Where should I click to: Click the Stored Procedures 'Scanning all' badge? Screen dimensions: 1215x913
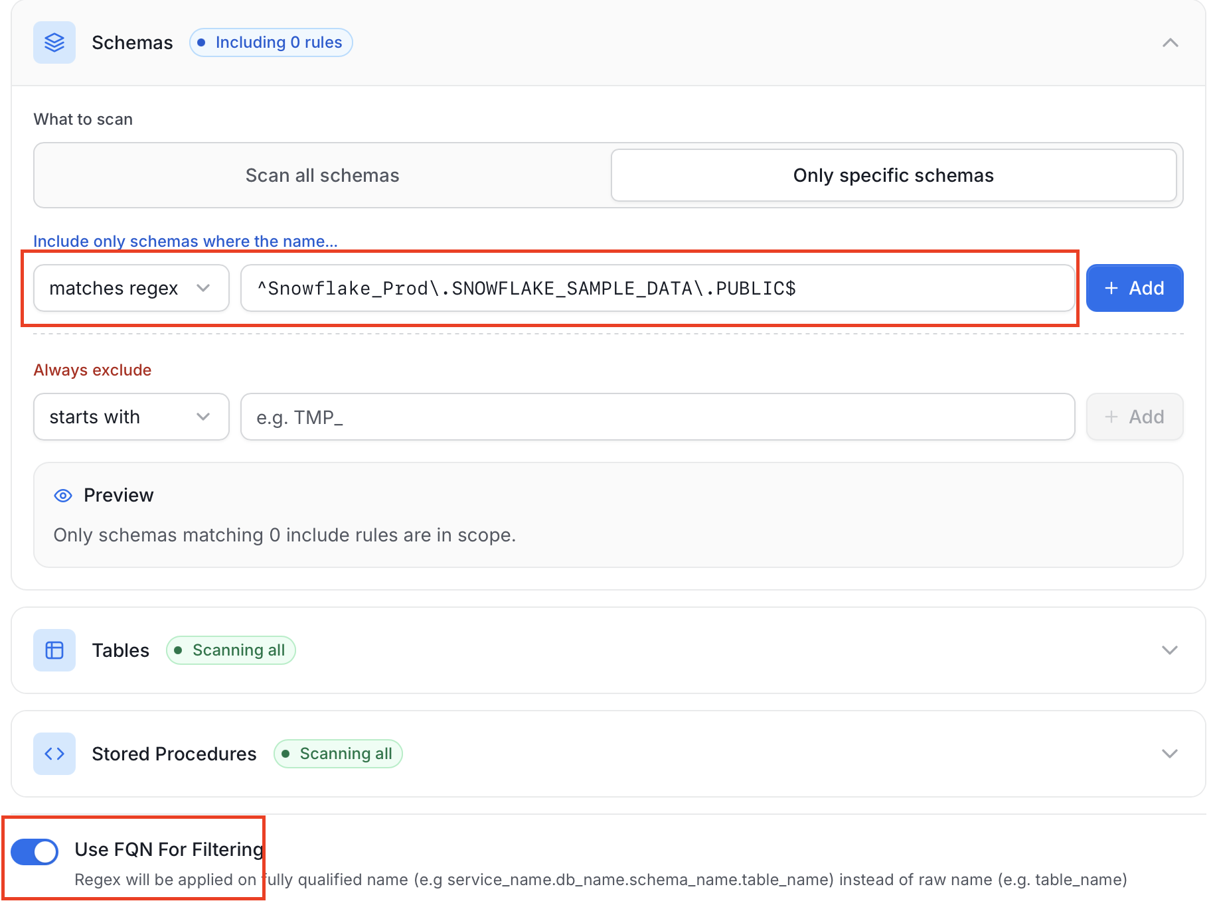[x=338, y=754]
